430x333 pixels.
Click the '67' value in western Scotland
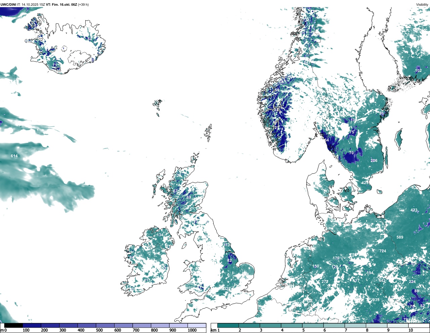click(175, 191)
